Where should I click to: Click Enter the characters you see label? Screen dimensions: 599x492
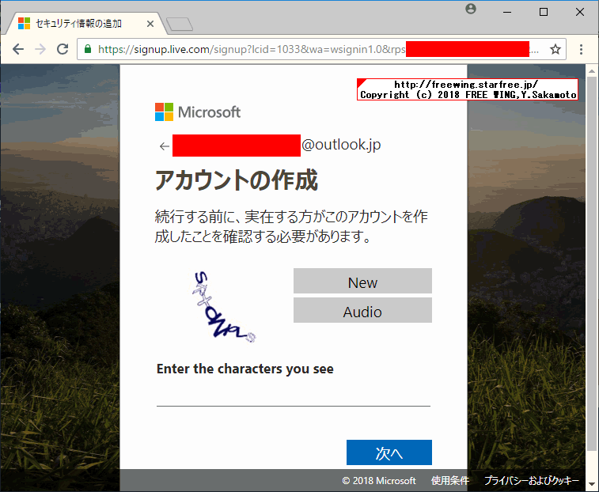[245, 369]
